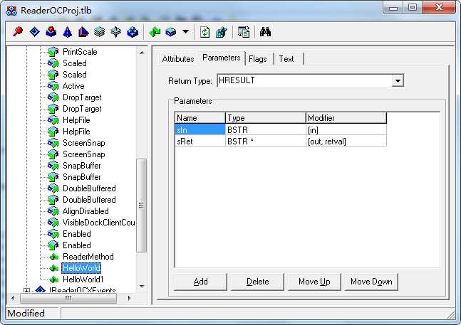This screenshot has width=461, height=325.
Task: Click the Export to IDL icon
Action: pyautogui.click(x=244, y=32)
